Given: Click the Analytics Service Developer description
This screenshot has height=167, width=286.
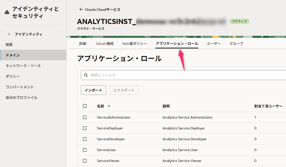Looking at the screenshot, I should coord(185,139).
